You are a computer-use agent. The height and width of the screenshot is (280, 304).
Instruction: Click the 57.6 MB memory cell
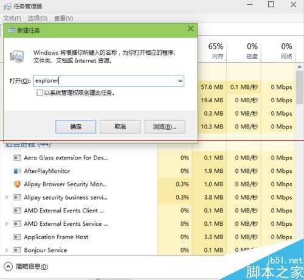click(212, 87)
